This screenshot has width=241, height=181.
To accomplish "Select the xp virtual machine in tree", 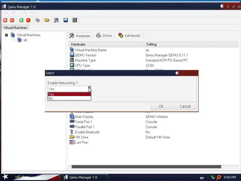I will pos(25,40).
